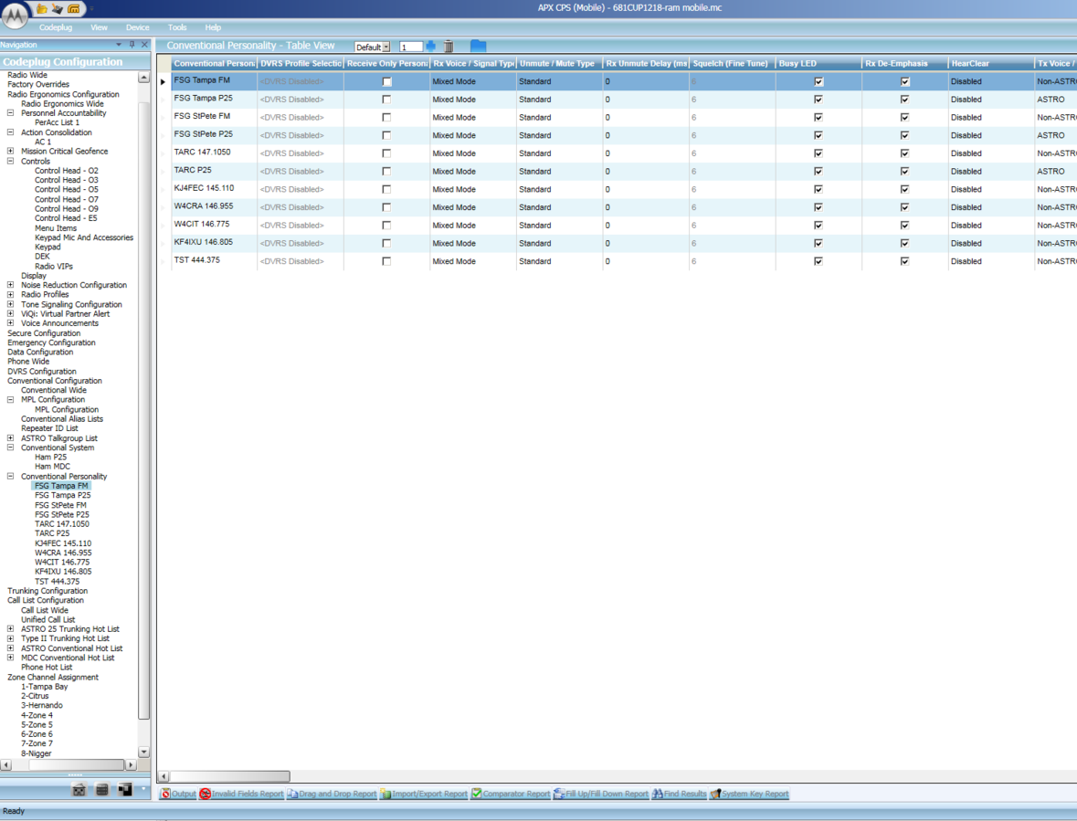
Task: Toggle Rx De-Emphasis for TST 444.375
Action: (904, 261)
